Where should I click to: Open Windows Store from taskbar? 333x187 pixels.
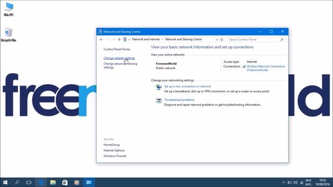[x=65, y=182]
